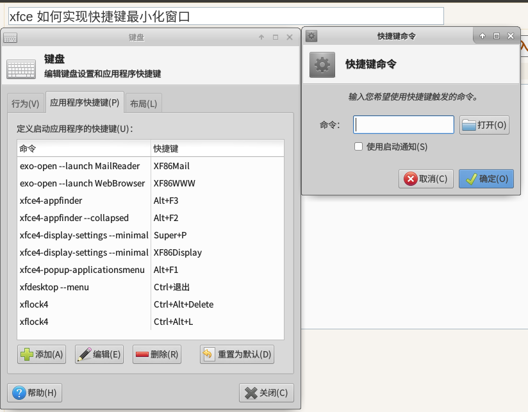Roll up the 键盘 window with arrow icon
This screenshot has width=528, height=412.
click(261, 37)
